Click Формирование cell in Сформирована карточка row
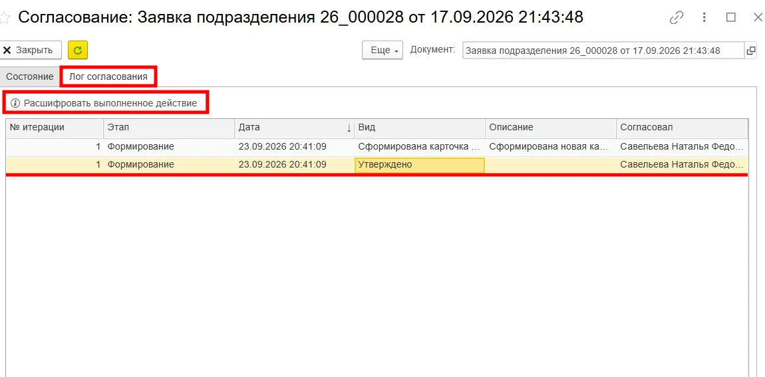 169,146
